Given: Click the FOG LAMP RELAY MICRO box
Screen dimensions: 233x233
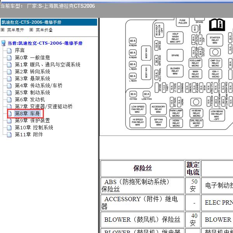Looking at the screenshot, I should pyautogui.click(x=195, y=63).
